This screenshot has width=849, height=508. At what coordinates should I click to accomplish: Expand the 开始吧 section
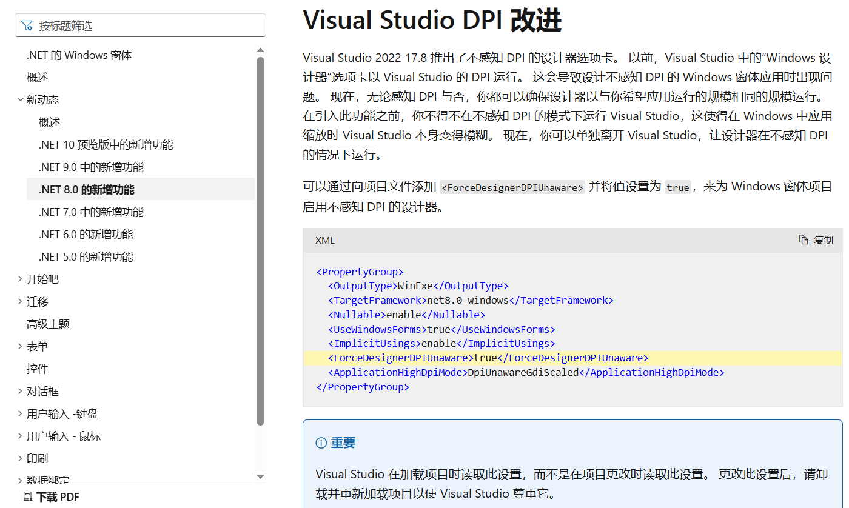click(x=21, y=279)
